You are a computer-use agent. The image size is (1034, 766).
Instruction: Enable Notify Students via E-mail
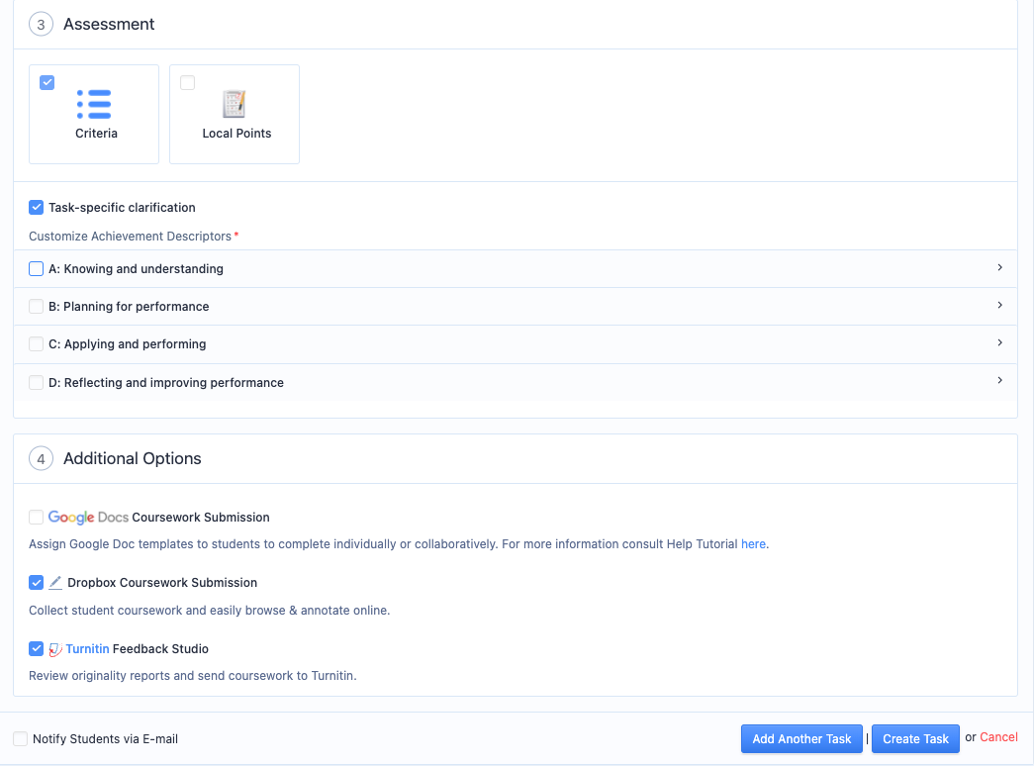point(21,739)
